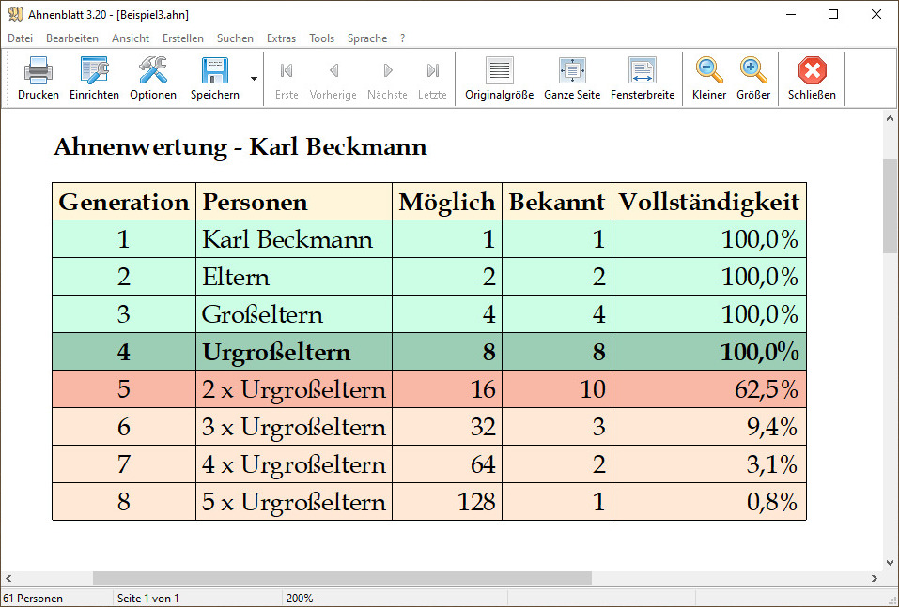Click the Bekannt value 10
Screen dimensions: 899x607
(x=593, y=389)
